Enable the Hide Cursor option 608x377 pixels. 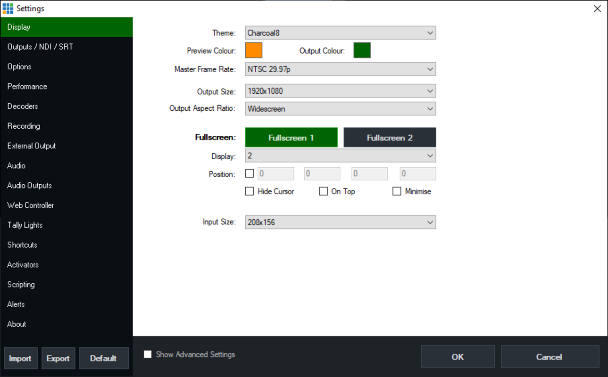point(250,191)
